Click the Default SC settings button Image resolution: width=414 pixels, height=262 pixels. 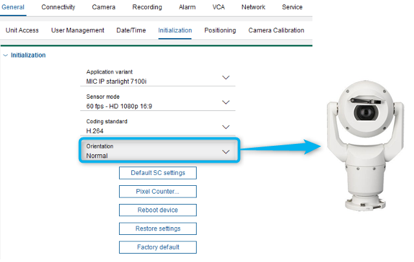158,173
